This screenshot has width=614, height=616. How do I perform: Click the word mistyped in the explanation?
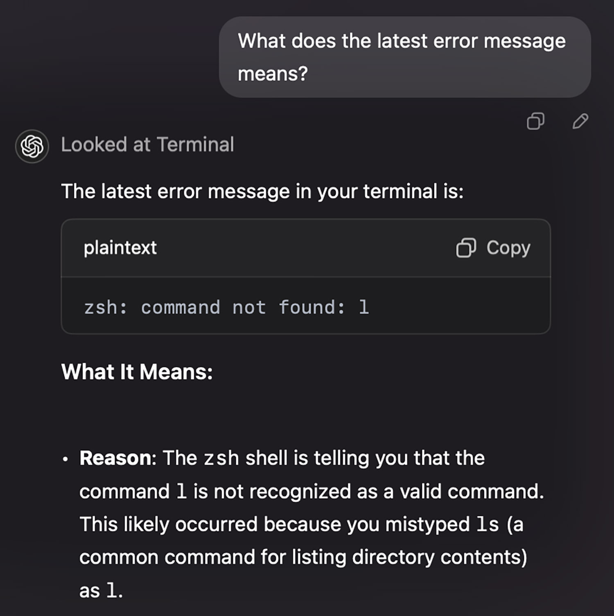coord(428,524)
